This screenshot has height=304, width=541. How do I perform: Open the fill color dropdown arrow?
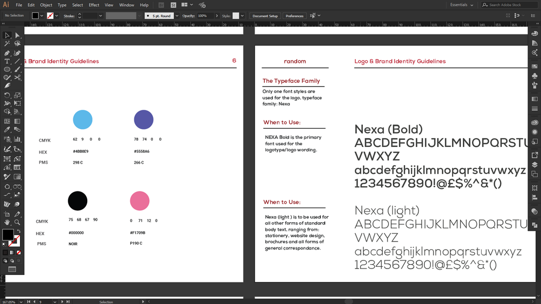click(x=42, y=16)
